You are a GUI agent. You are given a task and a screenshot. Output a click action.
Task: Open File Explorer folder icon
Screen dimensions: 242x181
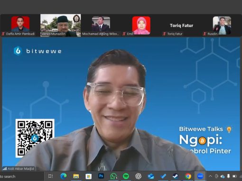coord(76,176)
